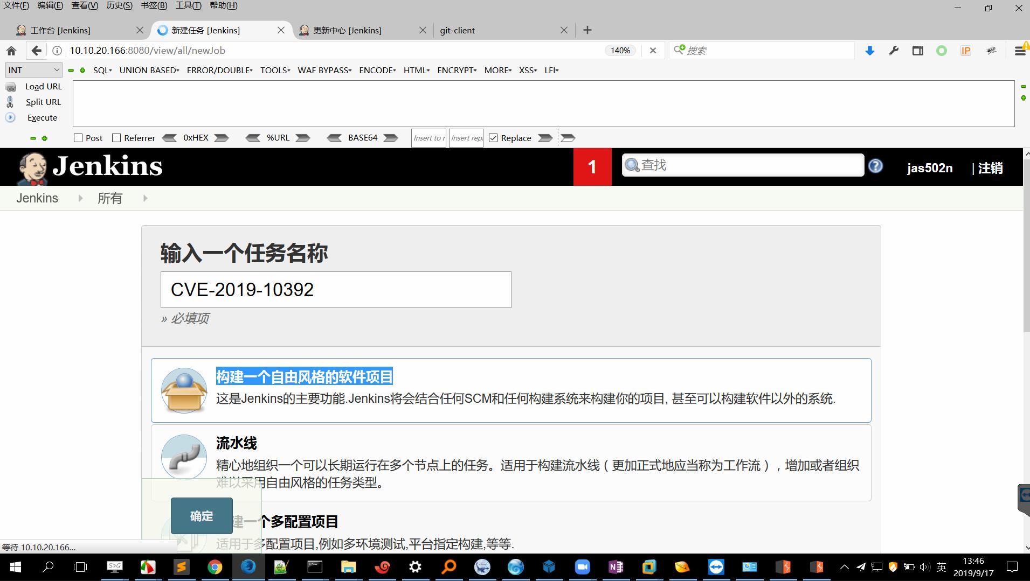Decode the text with BASE64 left arrow
The height and width of the screenshot is (581, 1030).
[334, 138]
